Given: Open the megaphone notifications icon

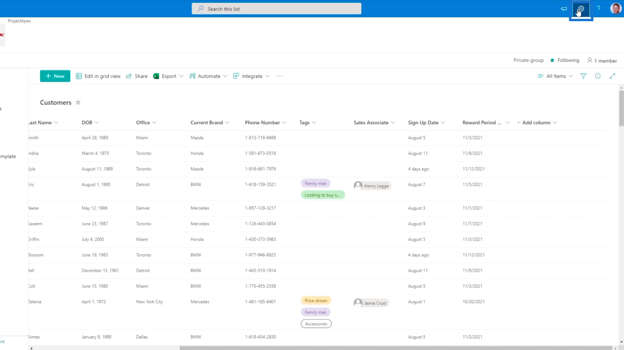Looking at the screenshot, I should pos(564,9).
